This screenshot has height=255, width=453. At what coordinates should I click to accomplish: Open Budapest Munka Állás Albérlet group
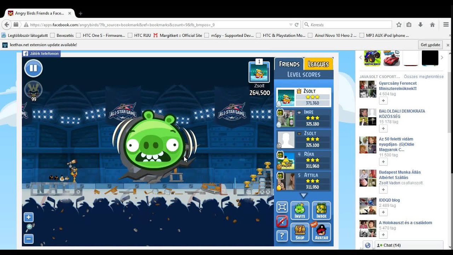400,175
